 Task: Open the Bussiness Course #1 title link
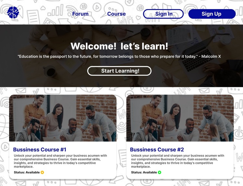(x=40, y=150)
